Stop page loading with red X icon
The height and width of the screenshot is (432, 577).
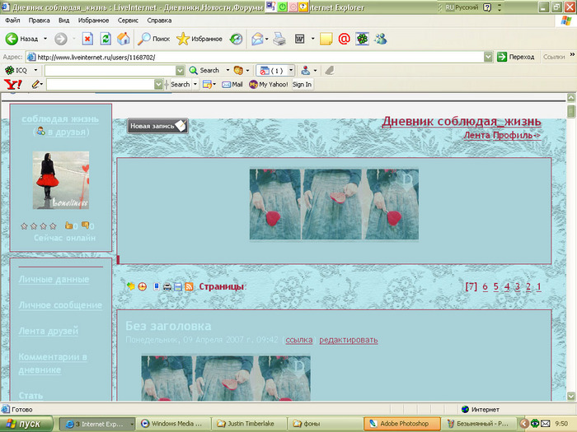pyautogui.click(x=87, y=39)
